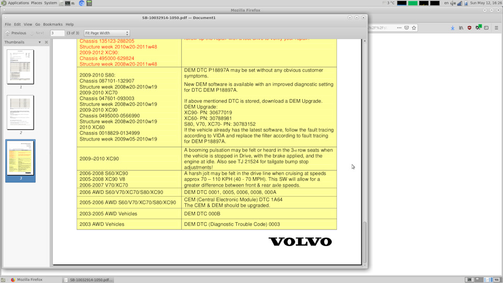Open the Bookmarks menu
The width and height of the screenshot is (503, 283).
[52, 25]
